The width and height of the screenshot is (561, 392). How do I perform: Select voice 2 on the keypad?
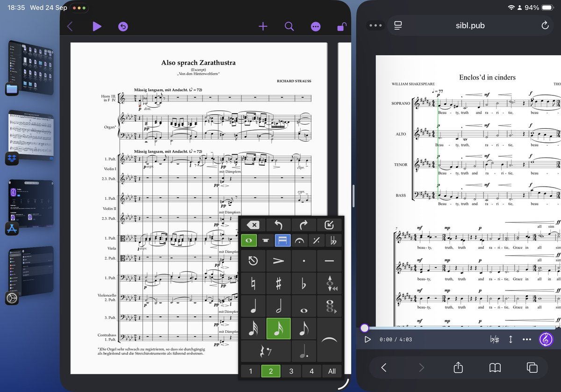click(x=271, y=371)
